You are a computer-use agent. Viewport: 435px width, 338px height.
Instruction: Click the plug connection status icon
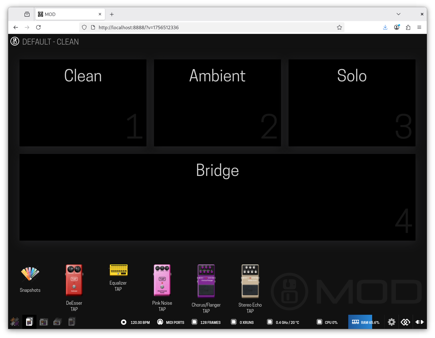pyautogui.click(x=420, y=322)
